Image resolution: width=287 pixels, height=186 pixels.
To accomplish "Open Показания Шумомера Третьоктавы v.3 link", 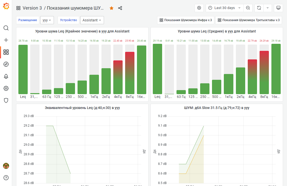I will (x=248, y=20).
